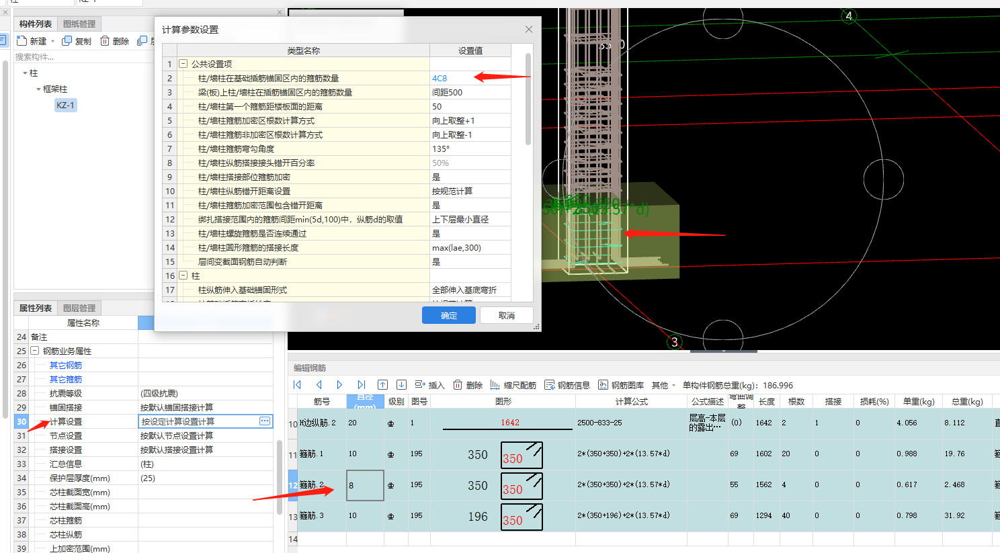Image resolution: width=1000 pixels, height=553 pixels.
Task: Click 删除 in component list toolbar
Action: pyautogui.click(x=115, y=41)
